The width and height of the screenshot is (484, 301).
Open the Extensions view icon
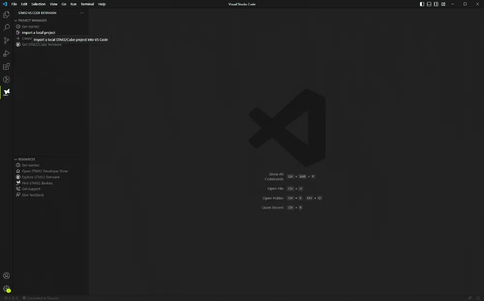(x=6, y=67)
